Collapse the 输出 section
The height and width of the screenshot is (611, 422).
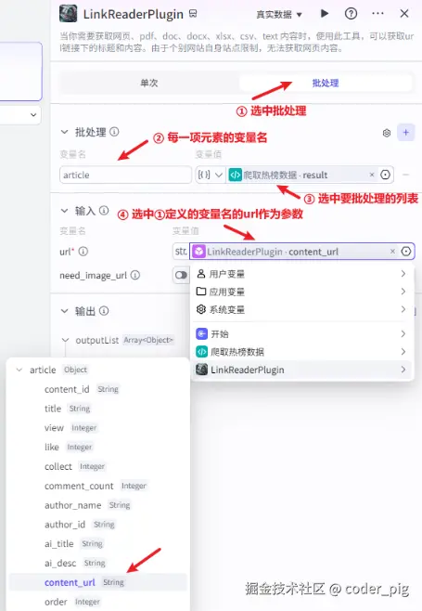tap(64, 311)
